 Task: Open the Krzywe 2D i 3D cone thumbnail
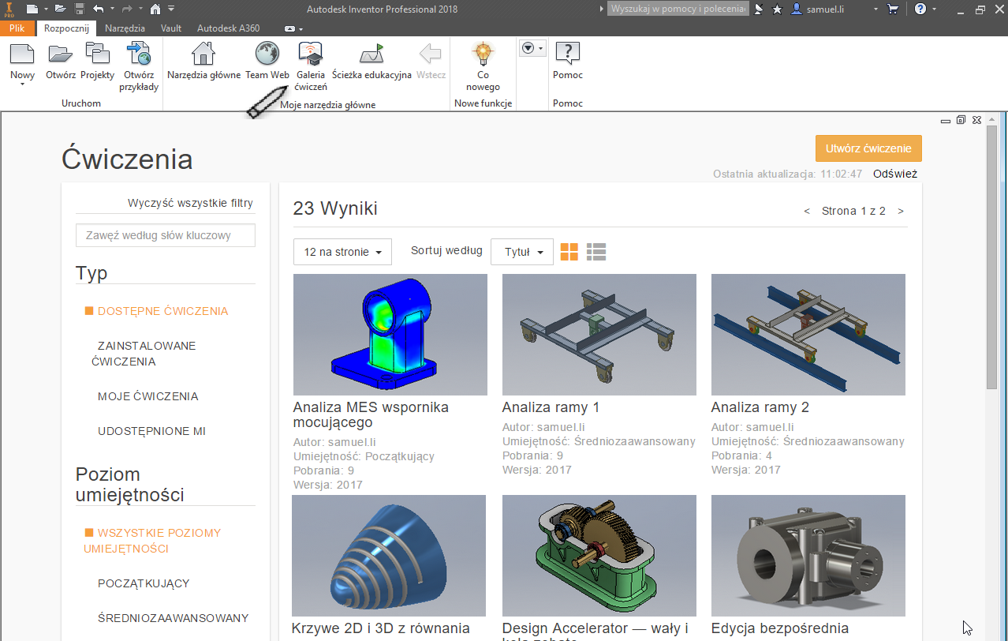390,556
